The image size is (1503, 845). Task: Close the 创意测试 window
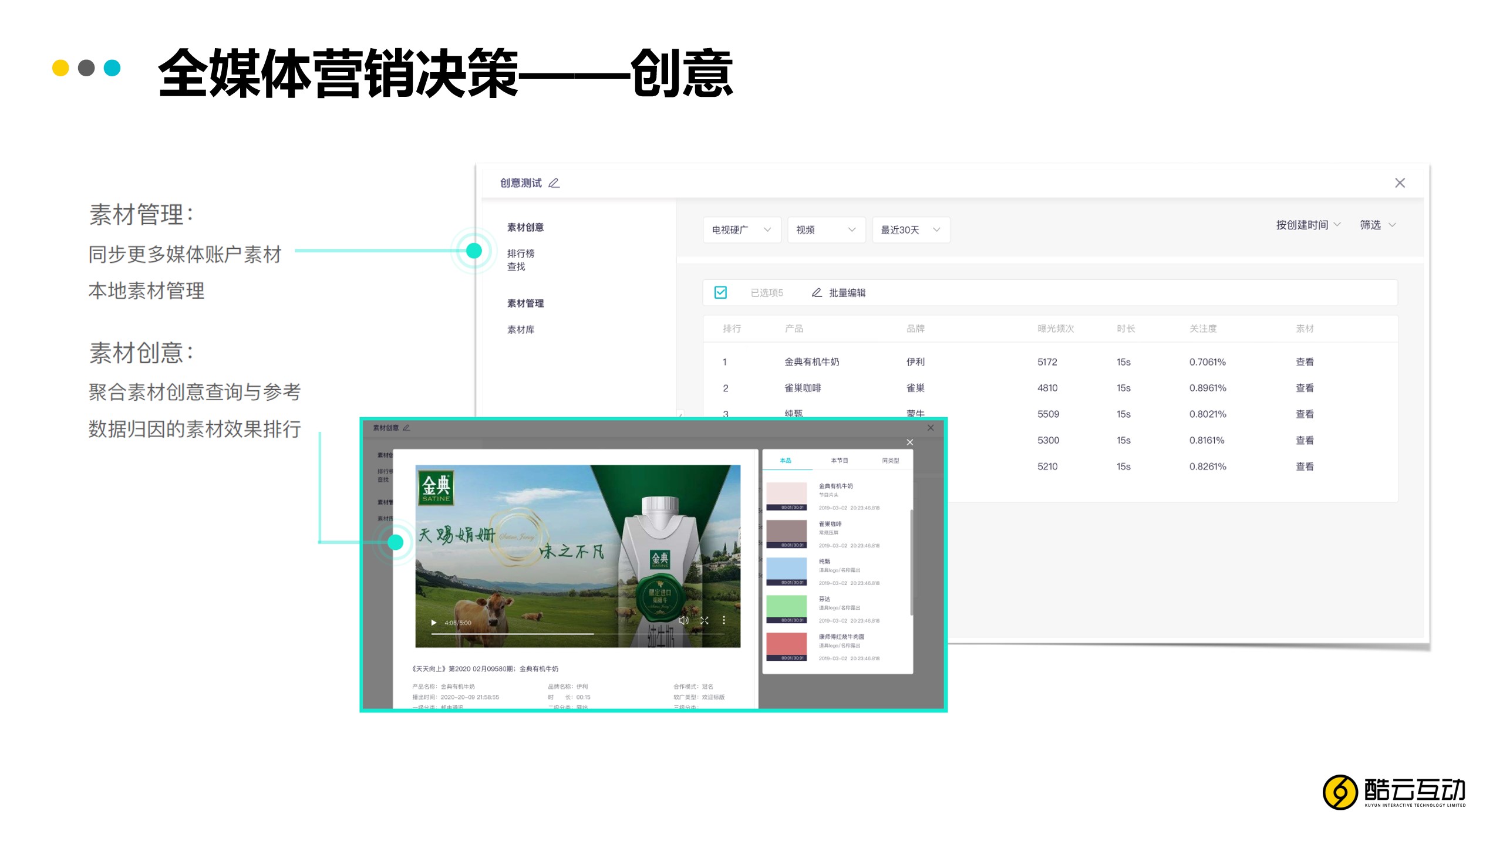pos(1400,183)
